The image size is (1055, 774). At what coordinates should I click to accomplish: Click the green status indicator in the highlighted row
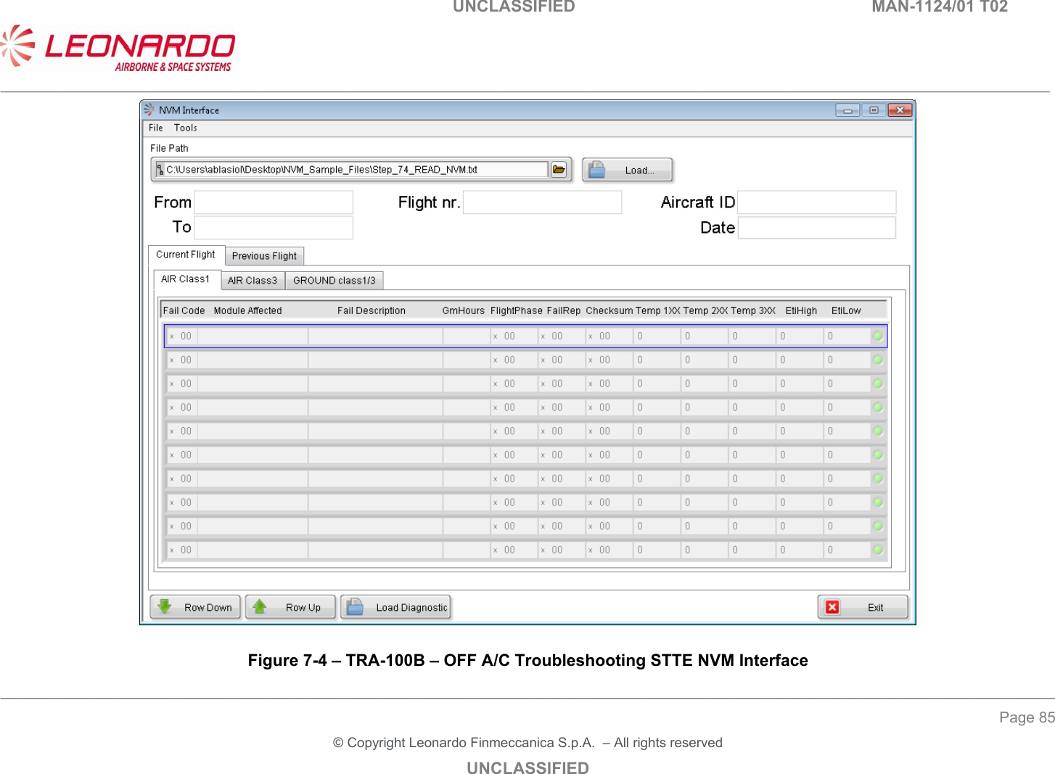[x=878, y=336]
